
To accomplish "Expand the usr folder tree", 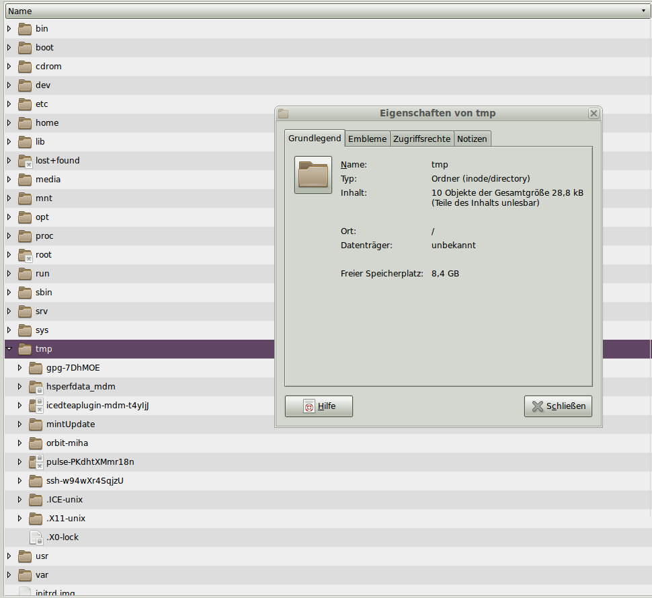I will pyautogui.click(x=9, y=556).
